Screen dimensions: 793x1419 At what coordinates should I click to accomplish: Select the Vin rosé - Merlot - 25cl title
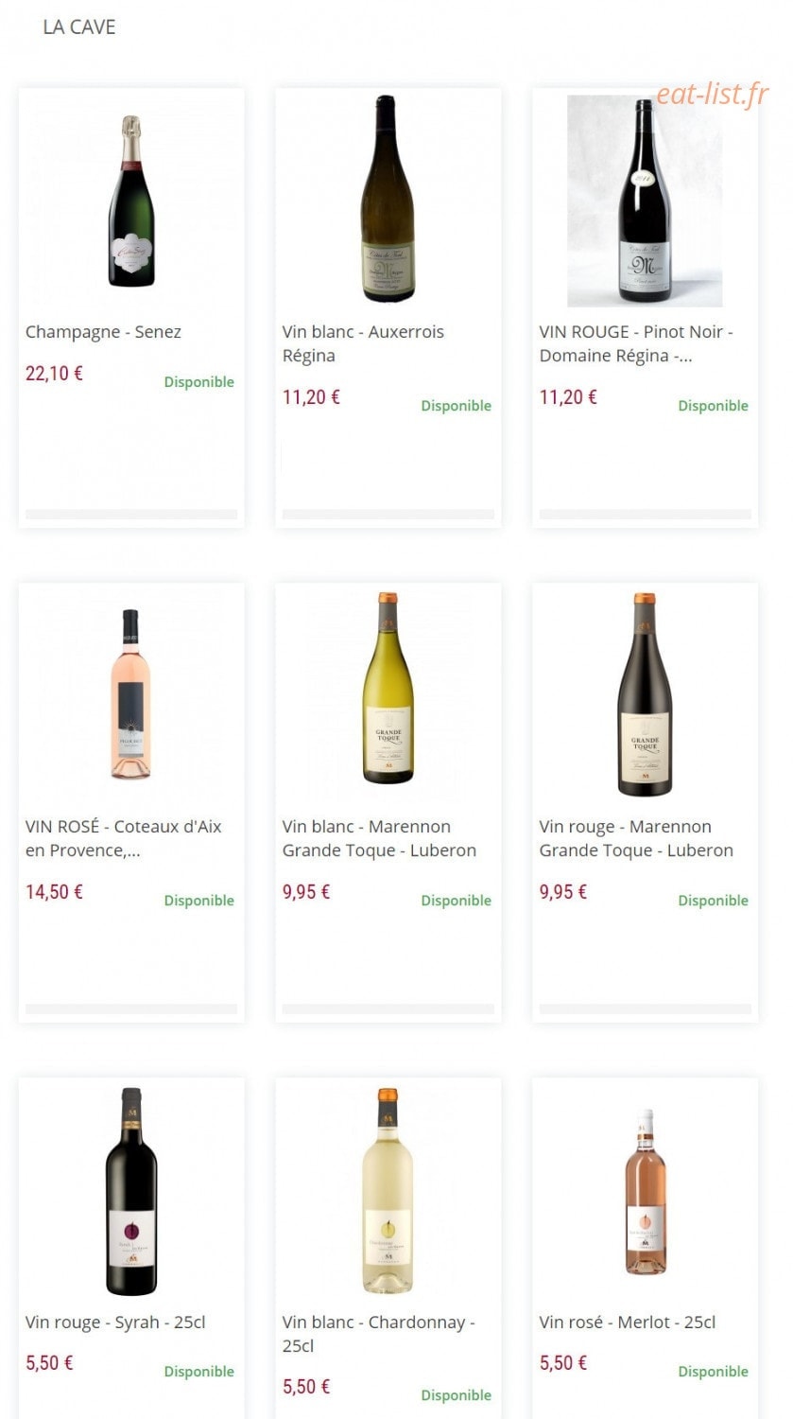tap(628, 1323)
